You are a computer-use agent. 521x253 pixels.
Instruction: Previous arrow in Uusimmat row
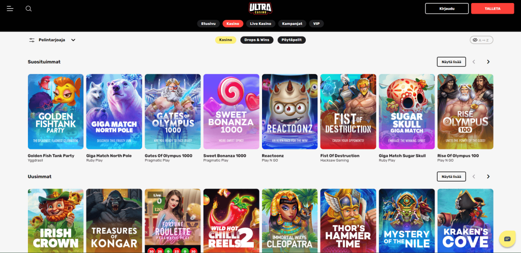point(474,176)
